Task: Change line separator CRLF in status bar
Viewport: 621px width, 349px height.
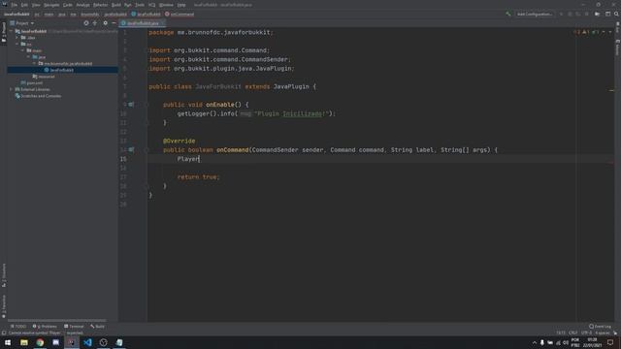Action: [573, 333]
